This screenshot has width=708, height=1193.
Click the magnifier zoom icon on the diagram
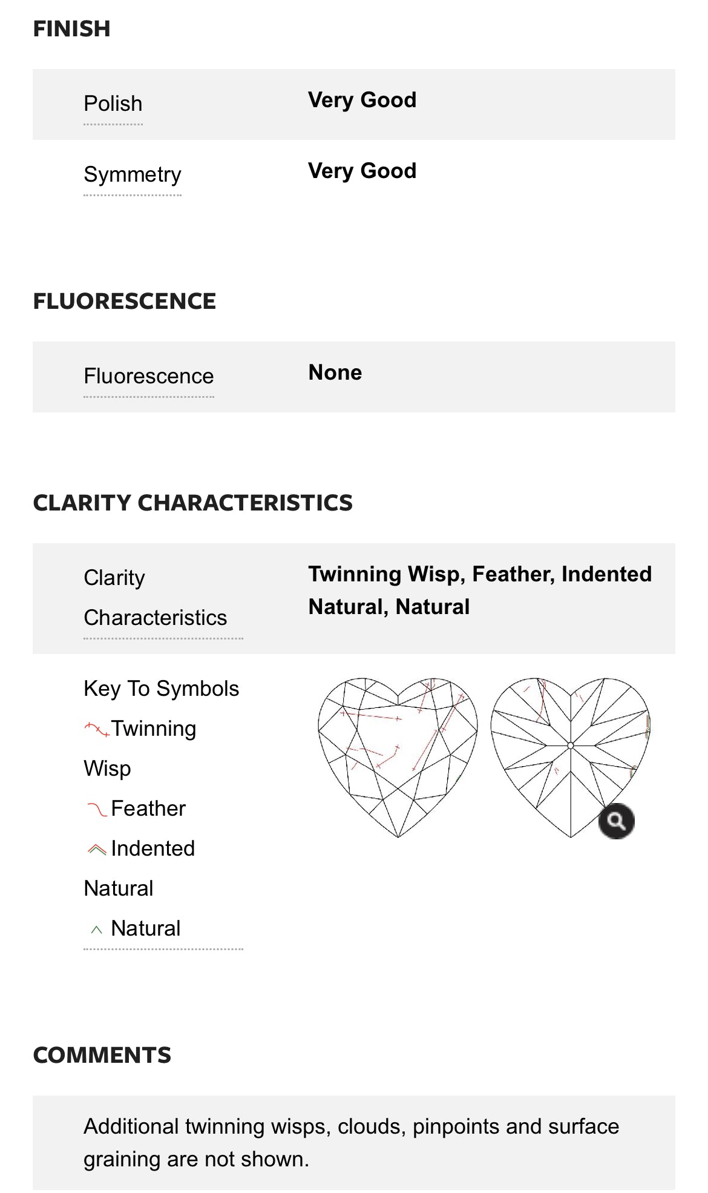click(617, 821)
